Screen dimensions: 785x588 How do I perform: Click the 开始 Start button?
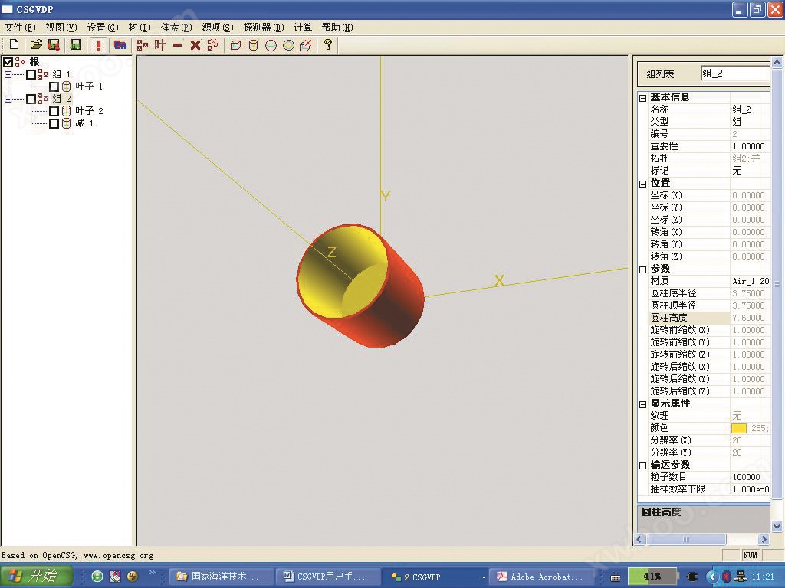[x=37, y=576]
